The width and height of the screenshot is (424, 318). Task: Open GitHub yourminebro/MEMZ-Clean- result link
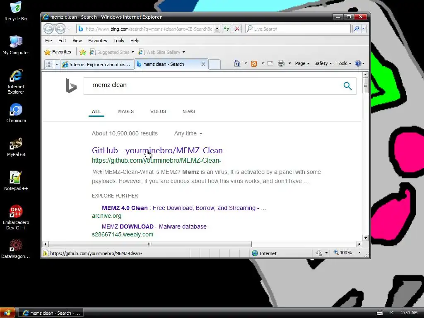(159, 150)
